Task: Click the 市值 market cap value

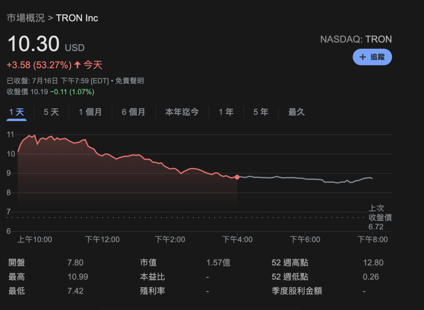Action: pos(218,263)
